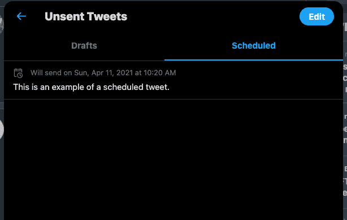The height and width of the screenshot is (220, 347).
Task: Click the partial round avatar on left middle
Action: (2, 130)
